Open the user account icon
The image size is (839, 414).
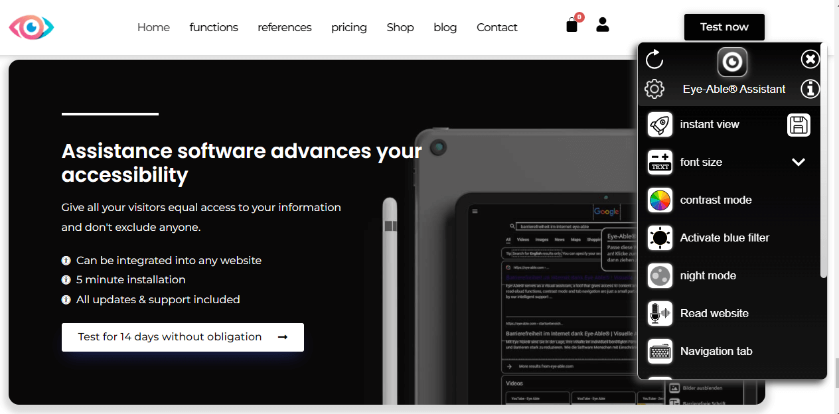click(603, 25)
